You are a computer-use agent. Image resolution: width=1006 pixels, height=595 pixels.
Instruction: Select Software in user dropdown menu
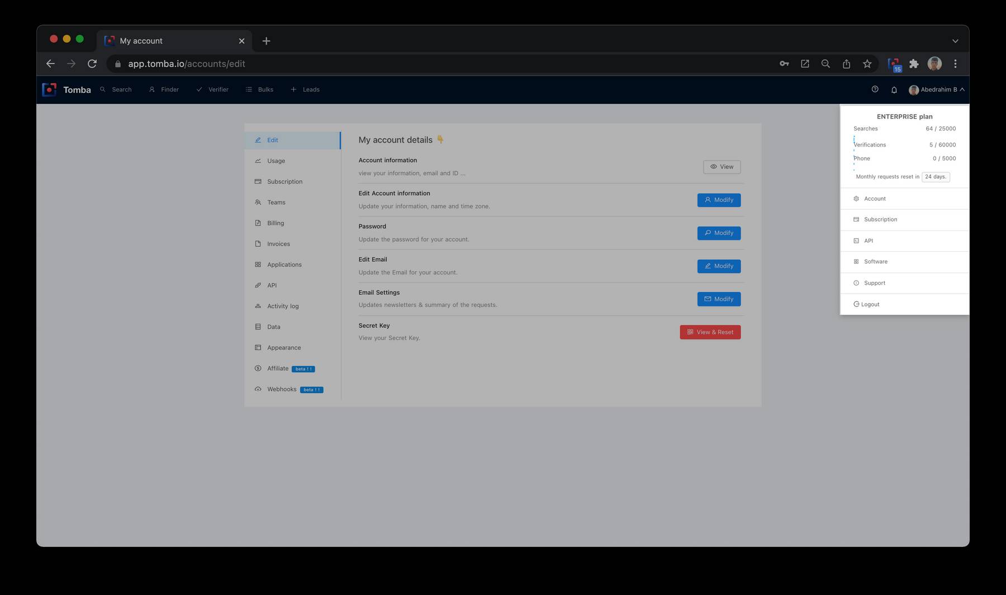tap(904, 262)
